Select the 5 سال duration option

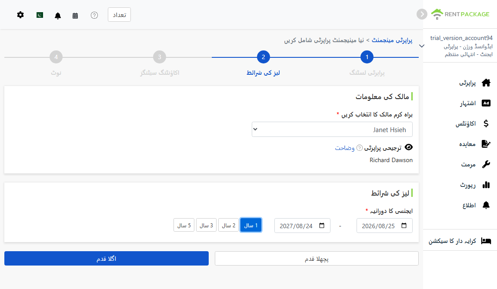tap(184, 225)
